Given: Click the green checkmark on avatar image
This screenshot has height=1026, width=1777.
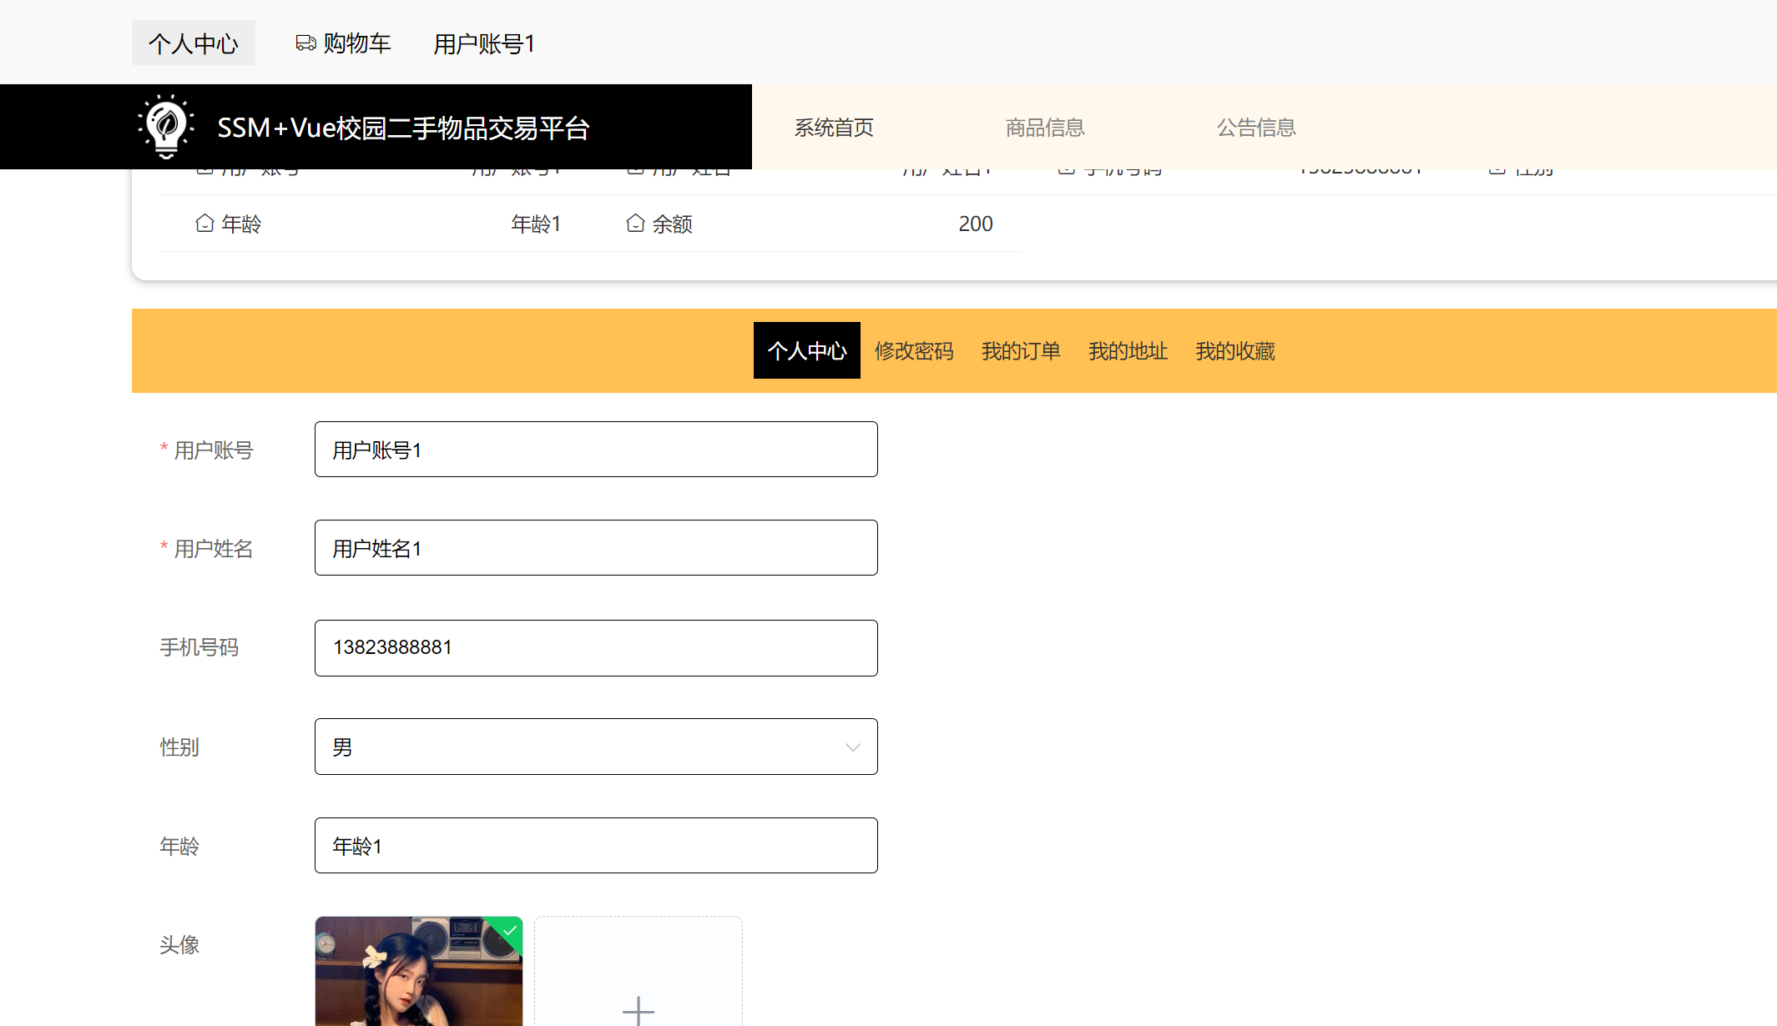Looking at the screenshot, I should tap(510, 930).
